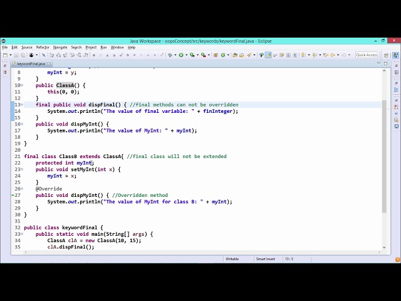Open the Refactor menu
Viewport: 401px width, 301px height.
tap(43, 48)
